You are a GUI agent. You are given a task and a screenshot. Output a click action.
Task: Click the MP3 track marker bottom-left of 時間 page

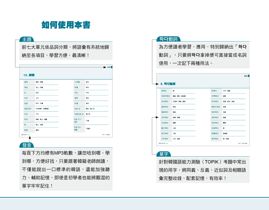click(26, 135)
